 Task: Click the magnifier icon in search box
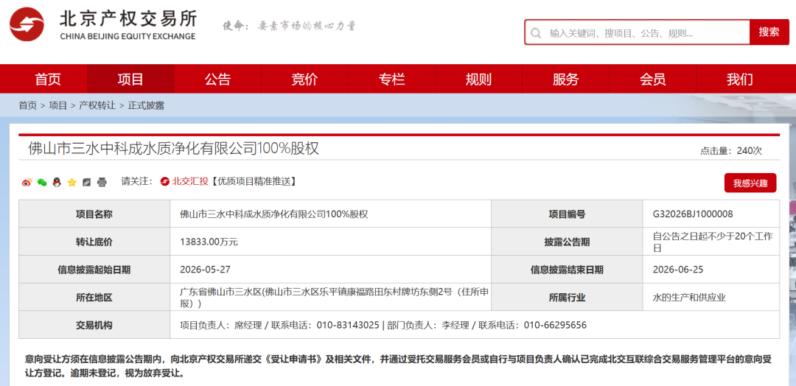(x=536, y=33)
